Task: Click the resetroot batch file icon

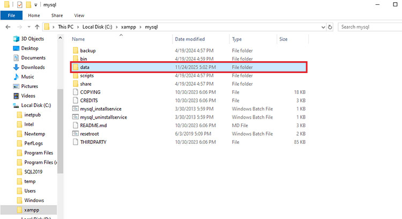Action: pos(76,134)
